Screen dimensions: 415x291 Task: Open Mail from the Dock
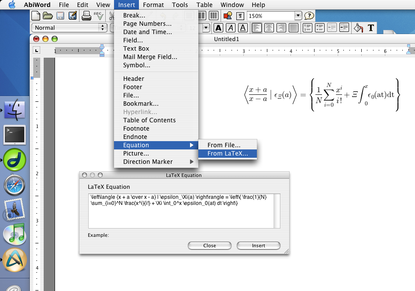point(14,210)
